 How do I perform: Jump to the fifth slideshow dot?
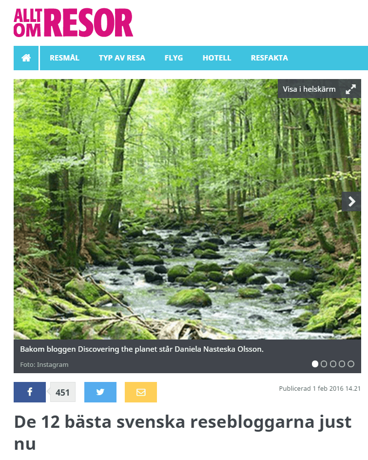click(x=351, y=364)
